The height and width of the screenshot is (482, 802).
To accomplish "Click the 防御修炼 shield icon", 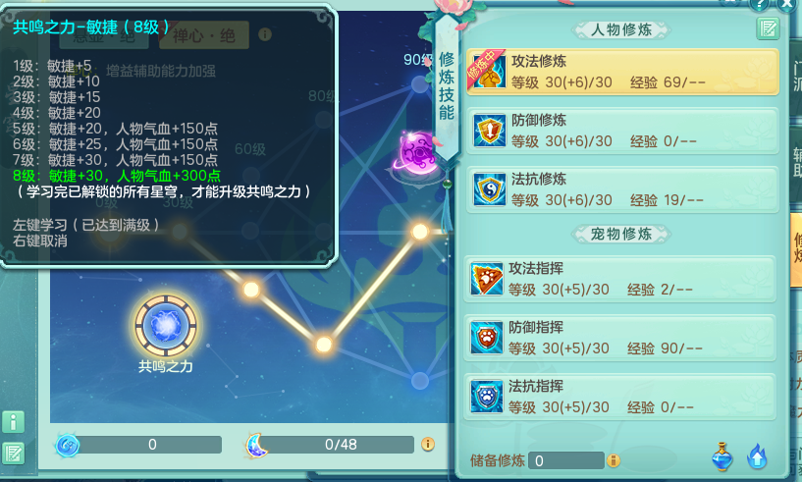I will pyautogui.click(x=489, y=131).
